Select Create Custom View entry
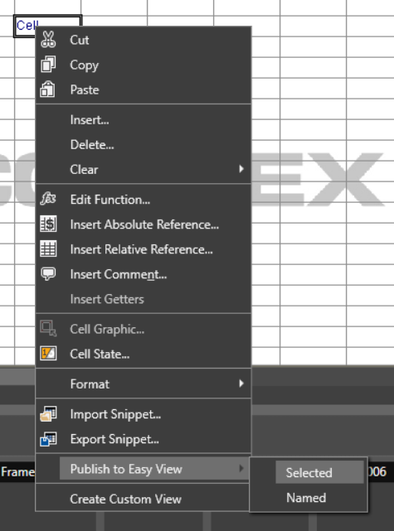Image resolution: width=394 pixels, height=531 pixels. pyautogui.click(x=143, y=499)
